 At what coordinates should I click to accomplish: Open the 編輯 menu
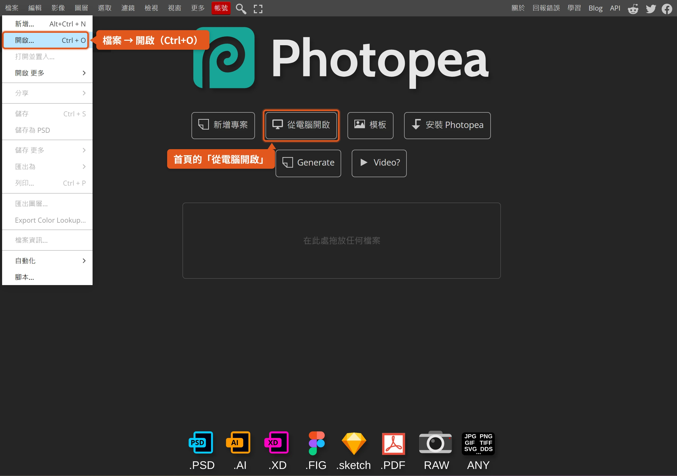click(x=35, y=8)
